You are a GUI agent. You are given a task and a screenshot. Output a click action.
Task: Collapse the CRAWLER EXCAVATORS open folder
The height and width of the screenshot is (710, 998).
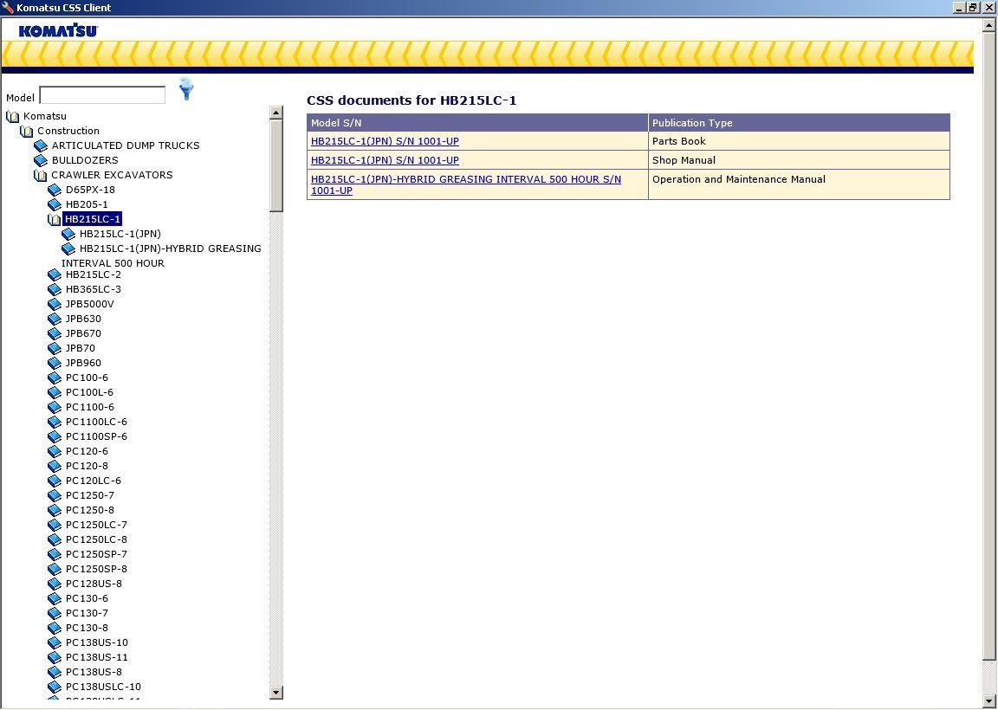[x=41, y=175]
